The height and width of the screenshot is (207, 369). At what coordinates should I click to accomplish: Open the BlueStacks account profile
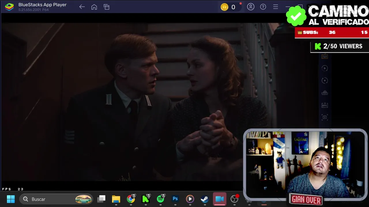tap(251, 7)
